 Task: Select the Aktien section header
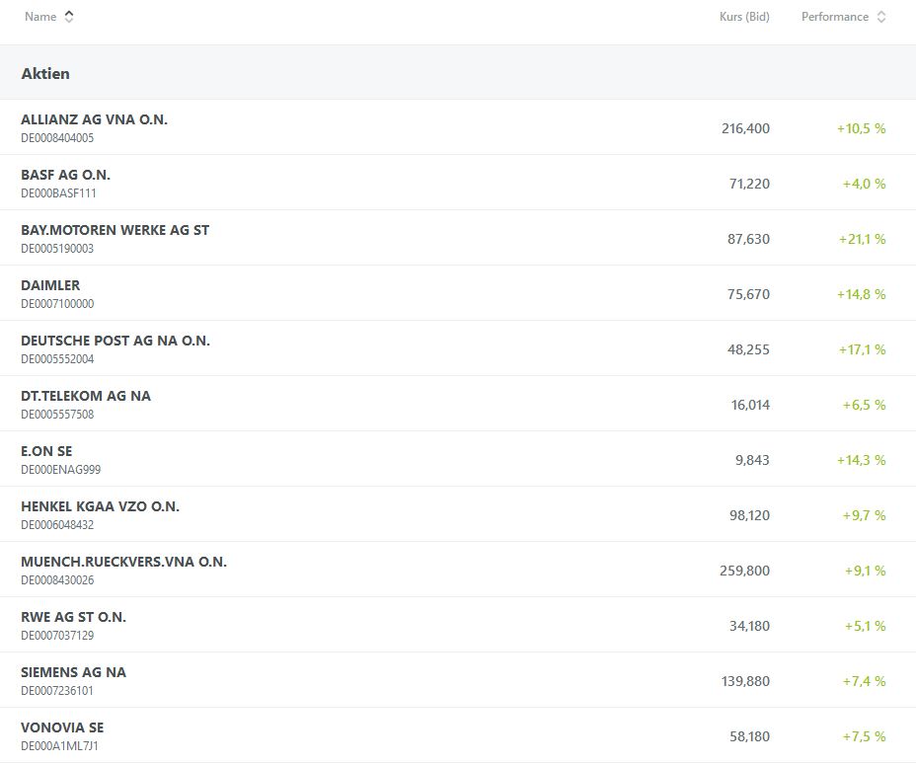point(45,73)
